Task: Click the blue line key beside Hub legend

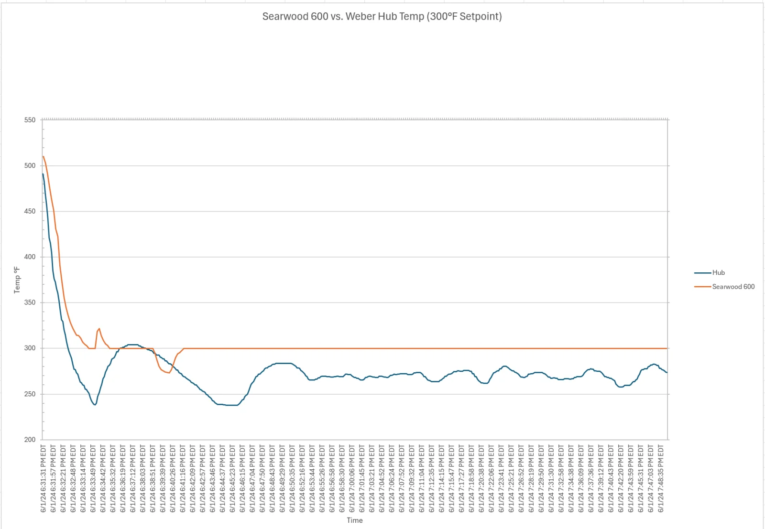Action: [702, 273]
